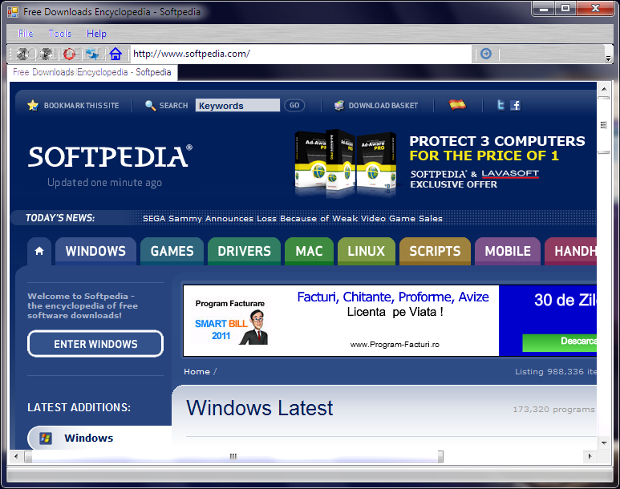Click the red Stop loading icon
Image resolution: width=620 pixels, height=489 pixels.
pyautogui.click(x=70, y=54)
